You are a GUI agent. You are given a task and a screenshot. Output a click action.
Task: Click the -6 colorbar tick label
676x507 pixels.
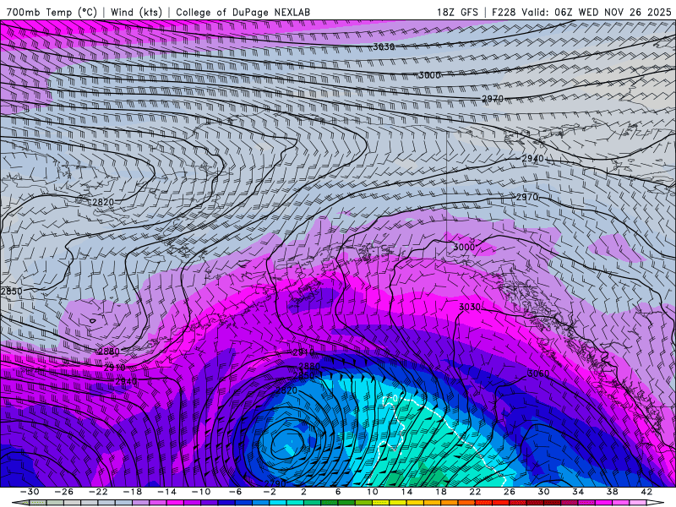[236, 492]
